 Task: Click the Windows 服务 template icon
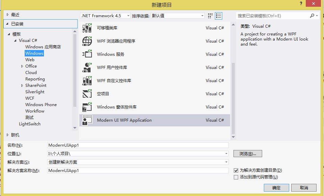87,54
